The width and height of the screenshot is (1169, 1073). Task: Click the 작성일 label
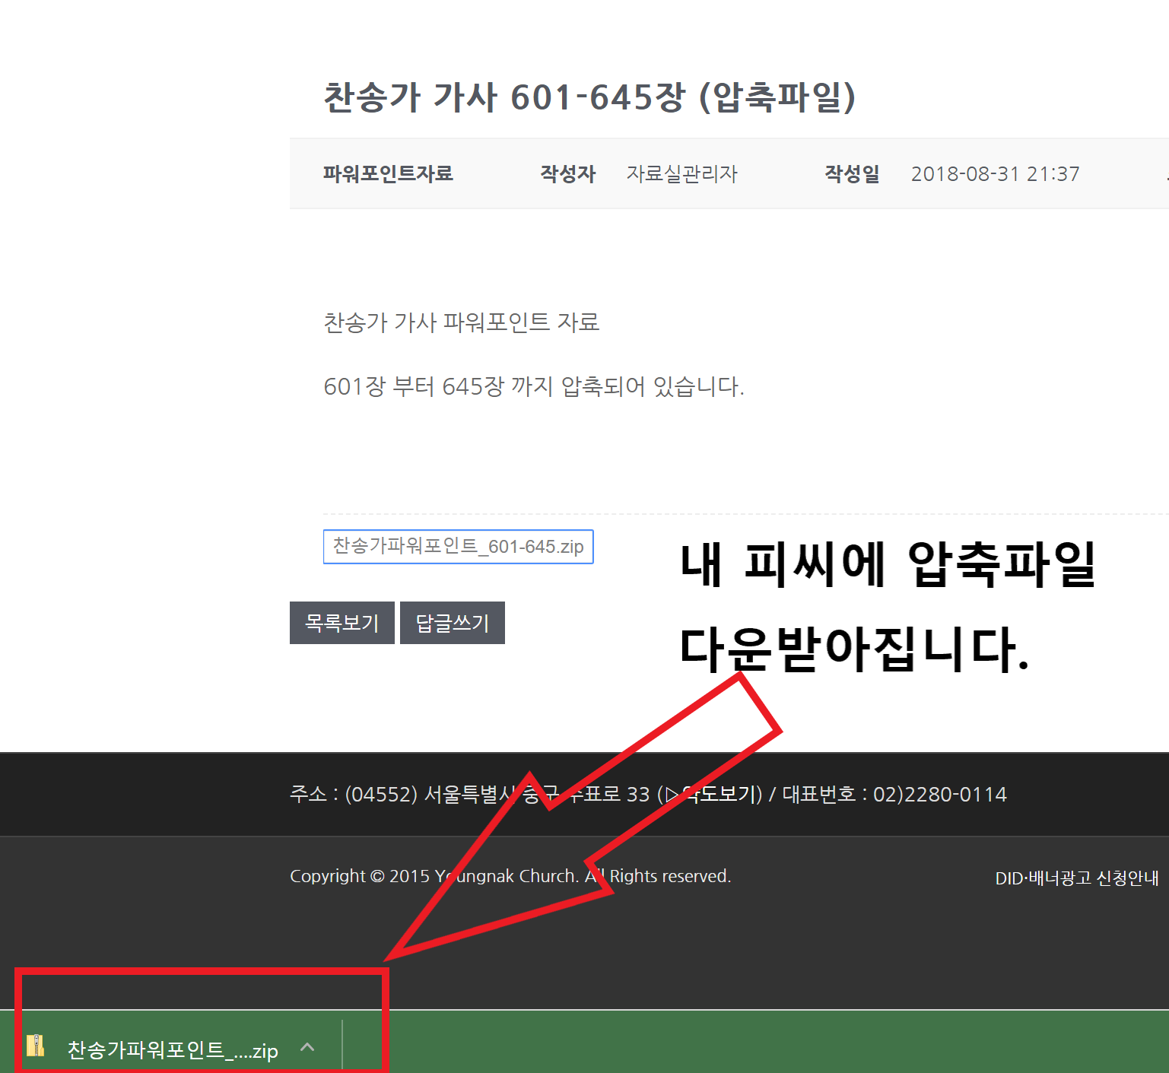852,174
